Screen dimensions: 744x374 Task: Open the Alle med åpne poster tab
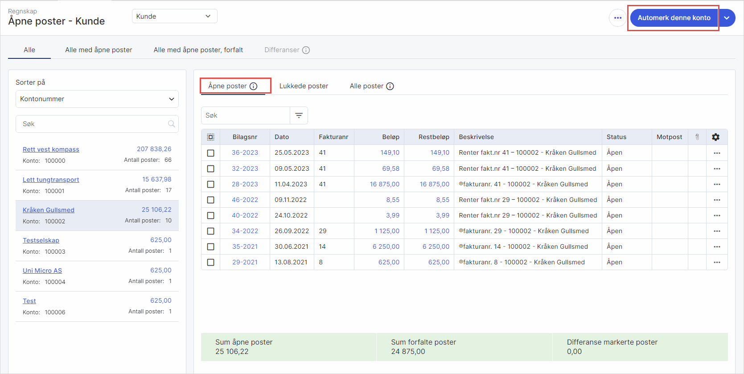(99, 50)
